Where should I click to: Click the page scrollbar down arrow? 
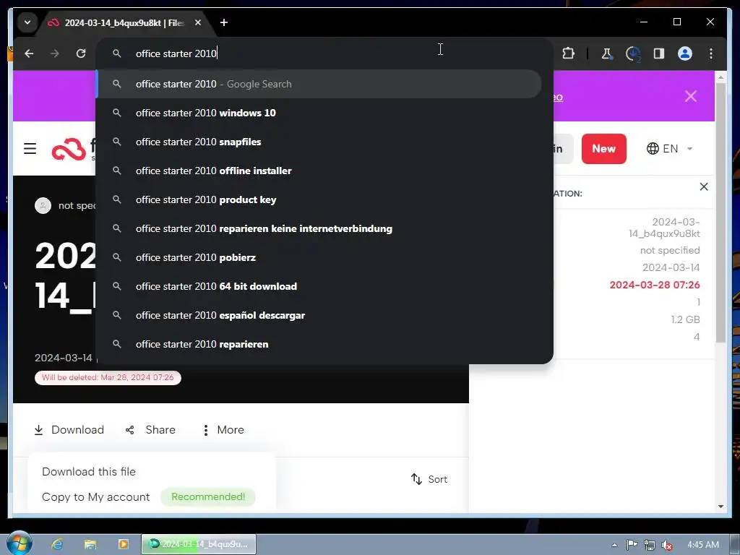click(x=720, y=507)
